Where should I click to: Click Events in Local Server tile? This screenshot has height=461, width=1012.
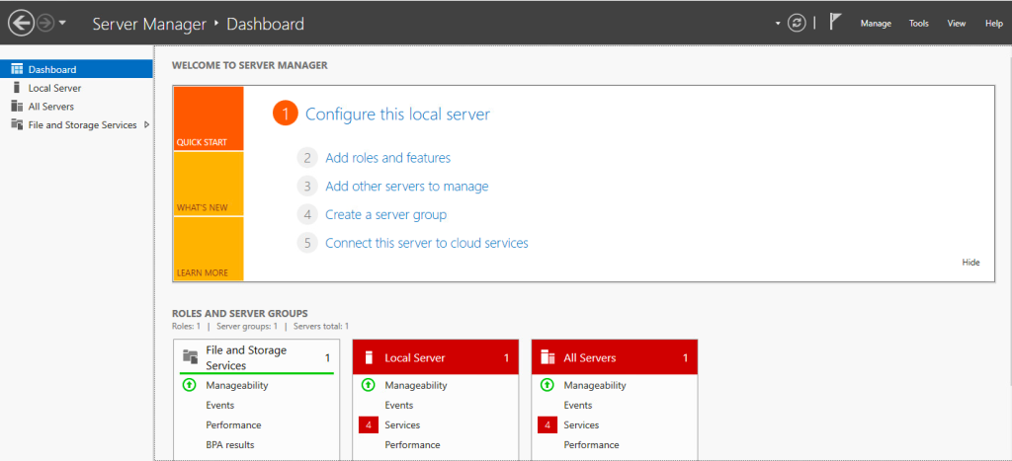399,406
